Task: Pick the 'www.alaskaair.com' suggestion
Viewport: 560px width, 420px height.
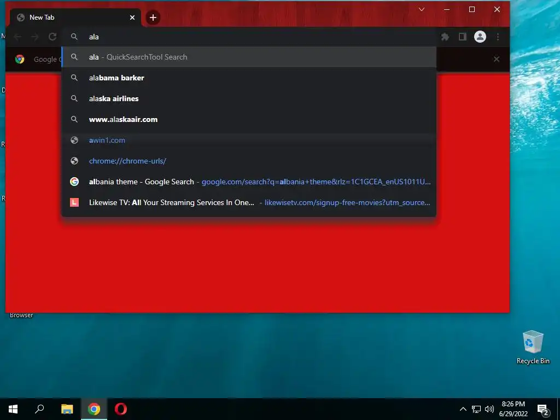Action: [249, 119]
